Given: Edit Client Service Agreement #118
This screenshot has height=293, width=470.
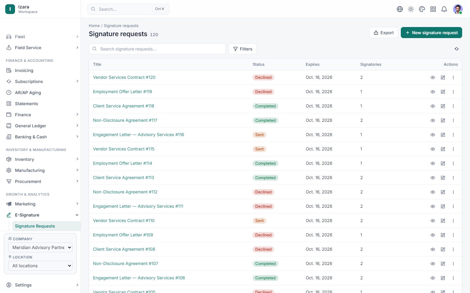Looking at the screenshot, I should [x=443, y=106].
